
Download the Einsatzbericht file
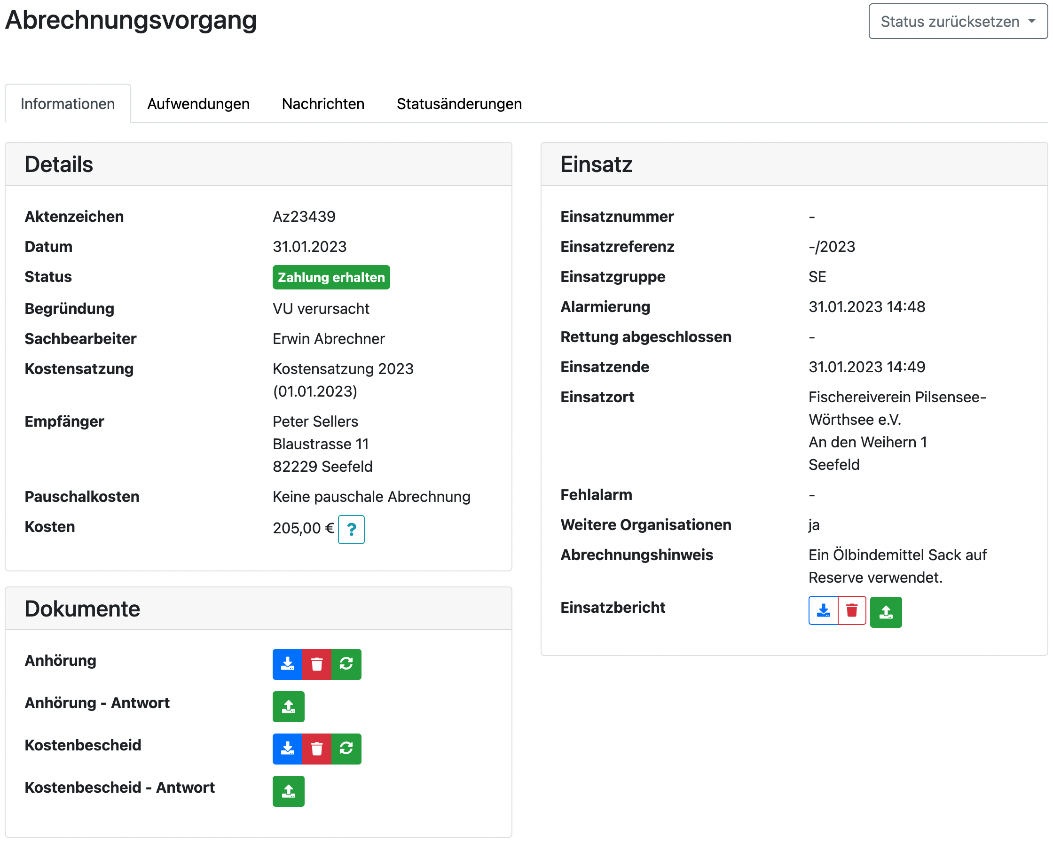[x=824, y=611]
